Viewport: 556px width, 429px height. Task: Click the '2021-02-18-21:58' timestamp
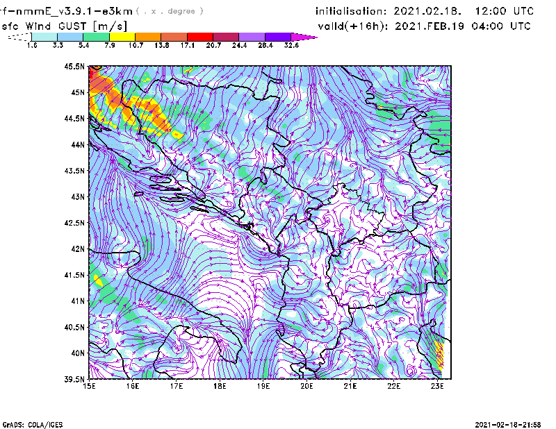[508, 425]
